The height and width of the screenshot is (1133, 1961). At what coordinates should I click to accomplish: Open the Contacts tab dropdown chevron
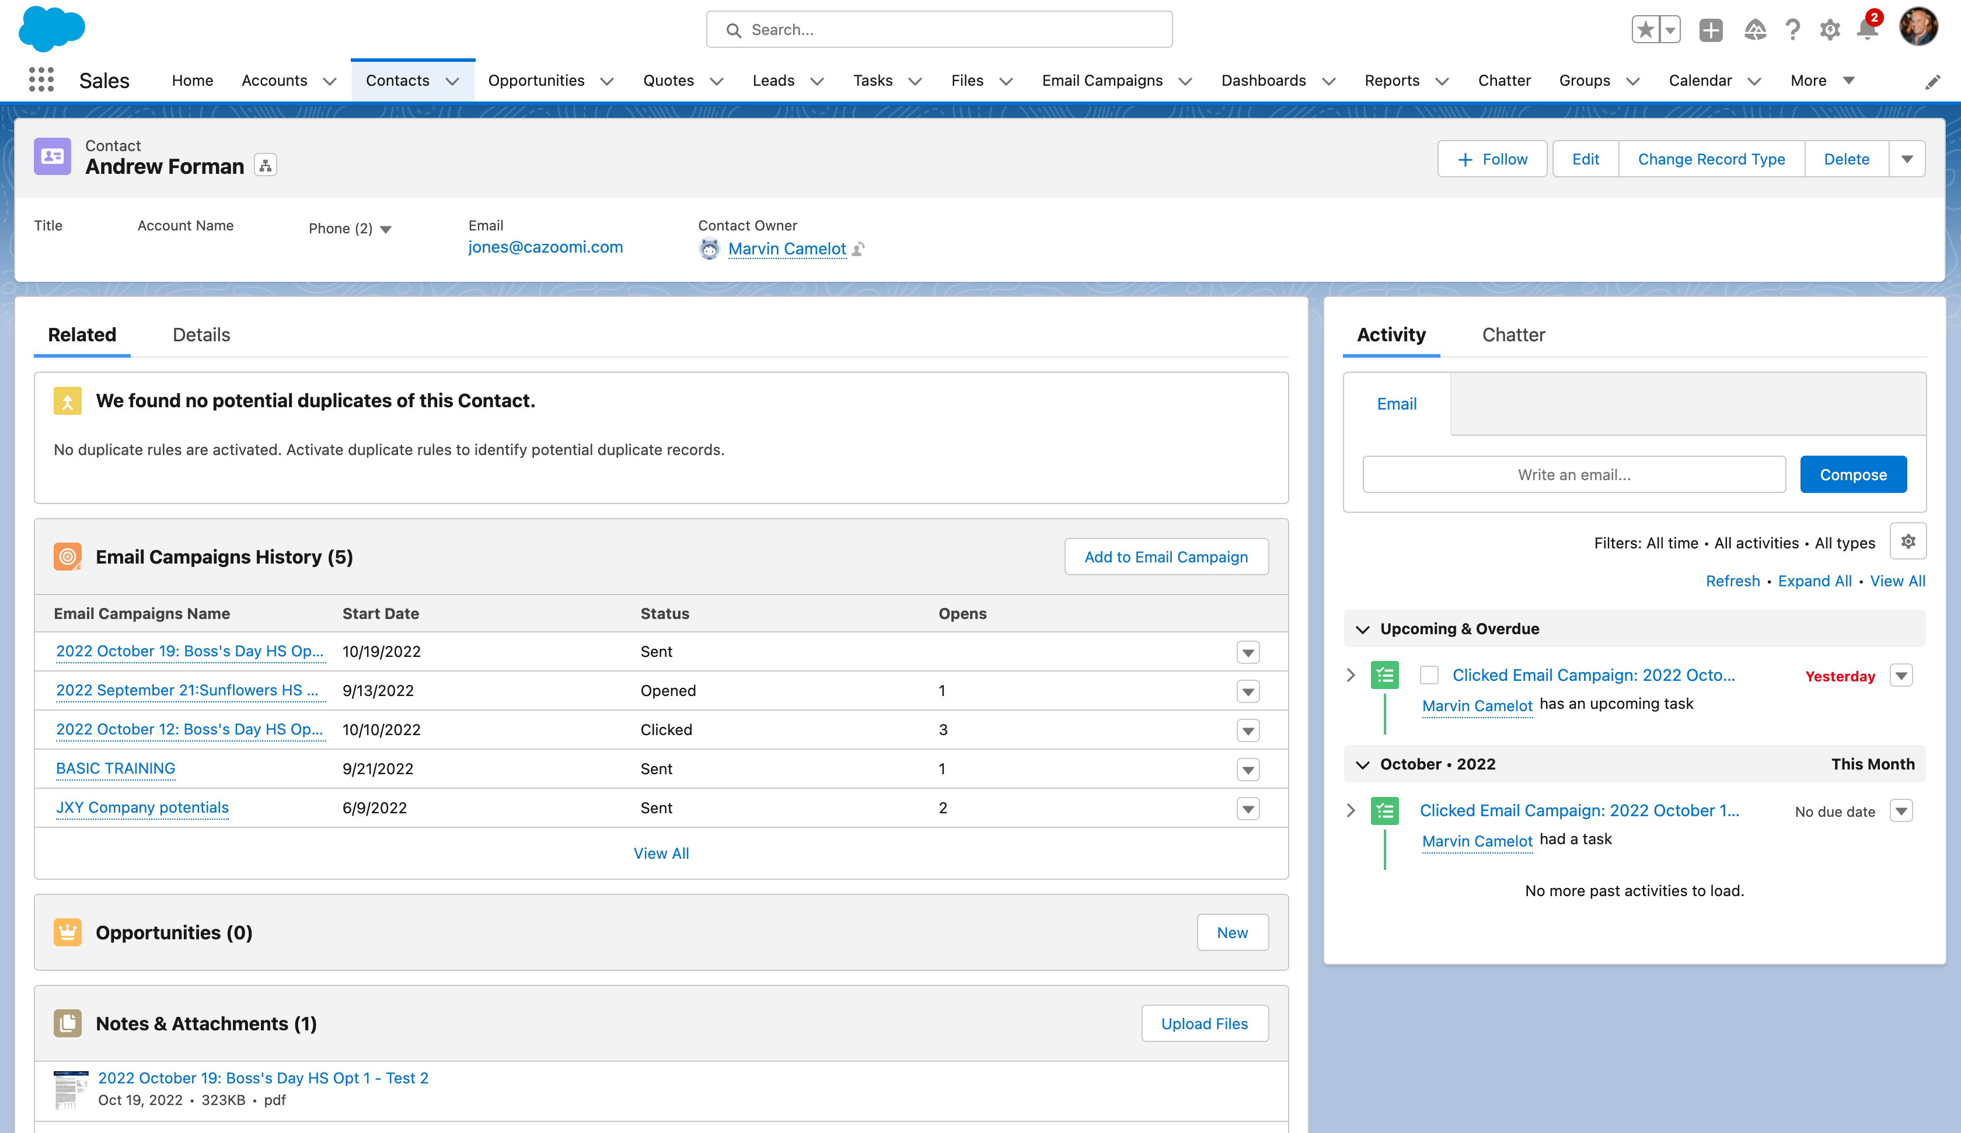coord(451,81)
